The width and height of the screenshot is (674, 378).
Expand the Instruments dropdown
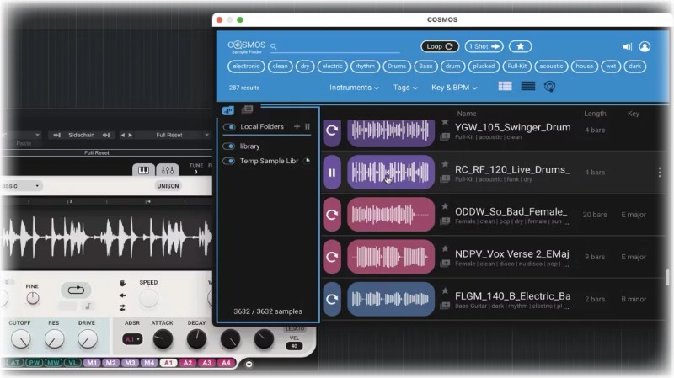[354, 88]
